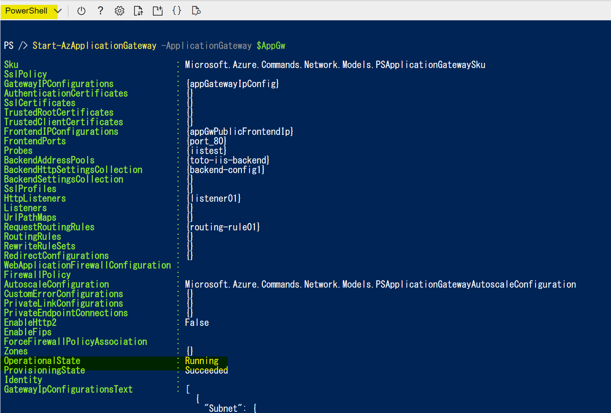The image size is (611, 413).
Task: Click the {port_80} value
Action: click(x=207, y=141)
